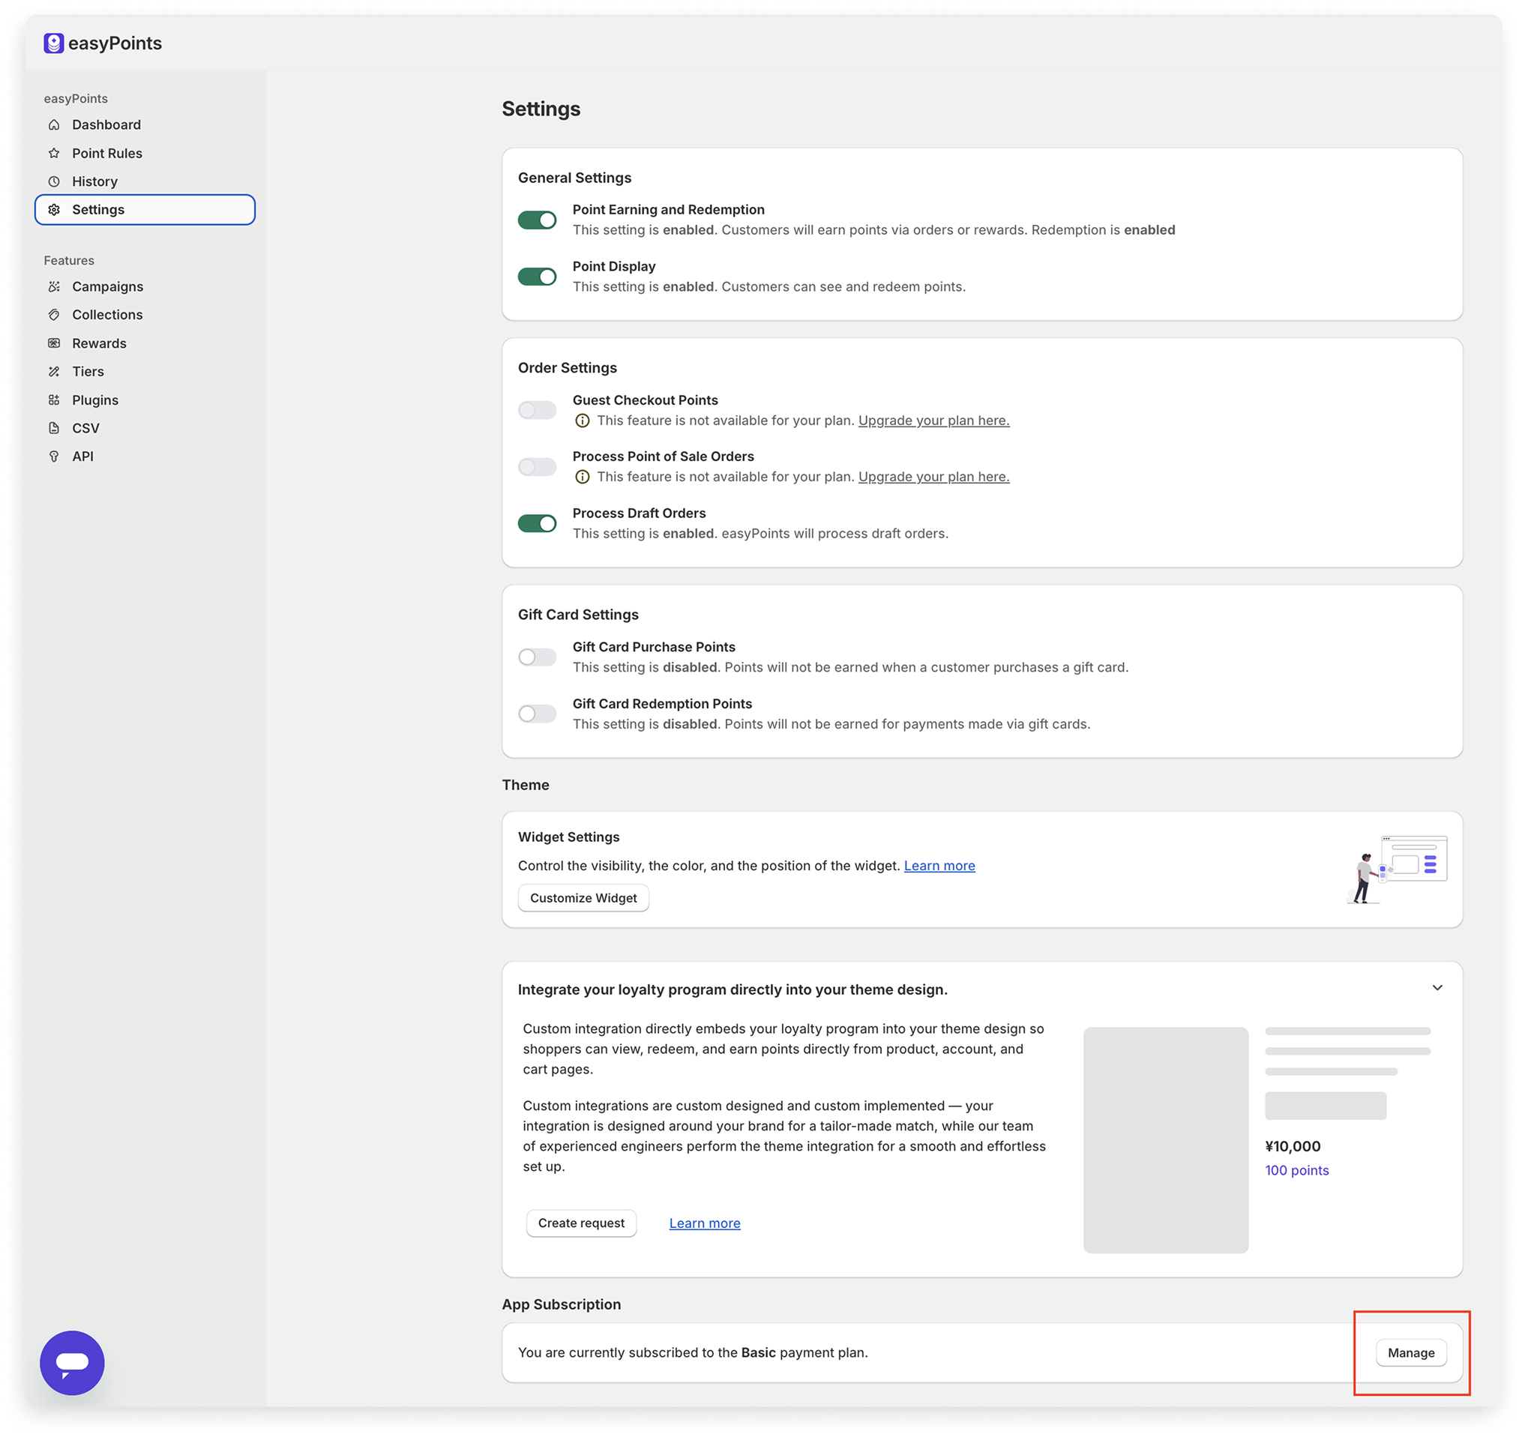Click the 'Order Settings' heading

(x=567, y=367)
